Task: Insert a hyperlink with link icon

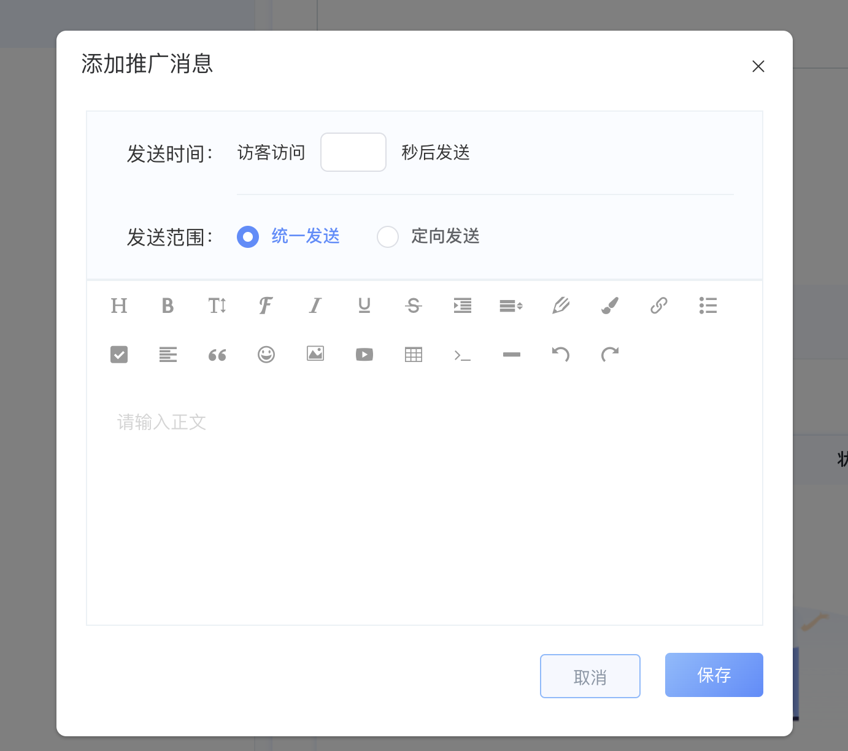Action: point(658,306)
